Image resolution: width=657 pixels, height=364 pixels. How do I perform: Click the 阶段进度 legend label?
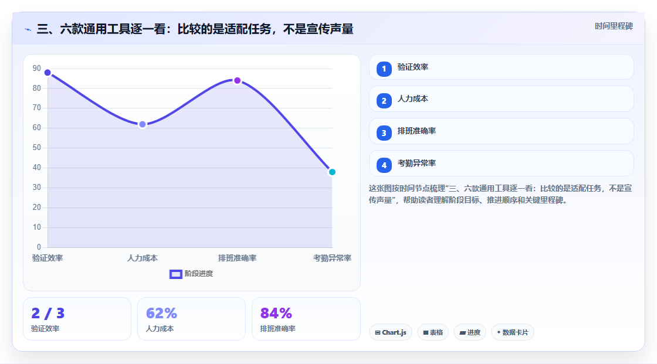(x=199, y=274)
